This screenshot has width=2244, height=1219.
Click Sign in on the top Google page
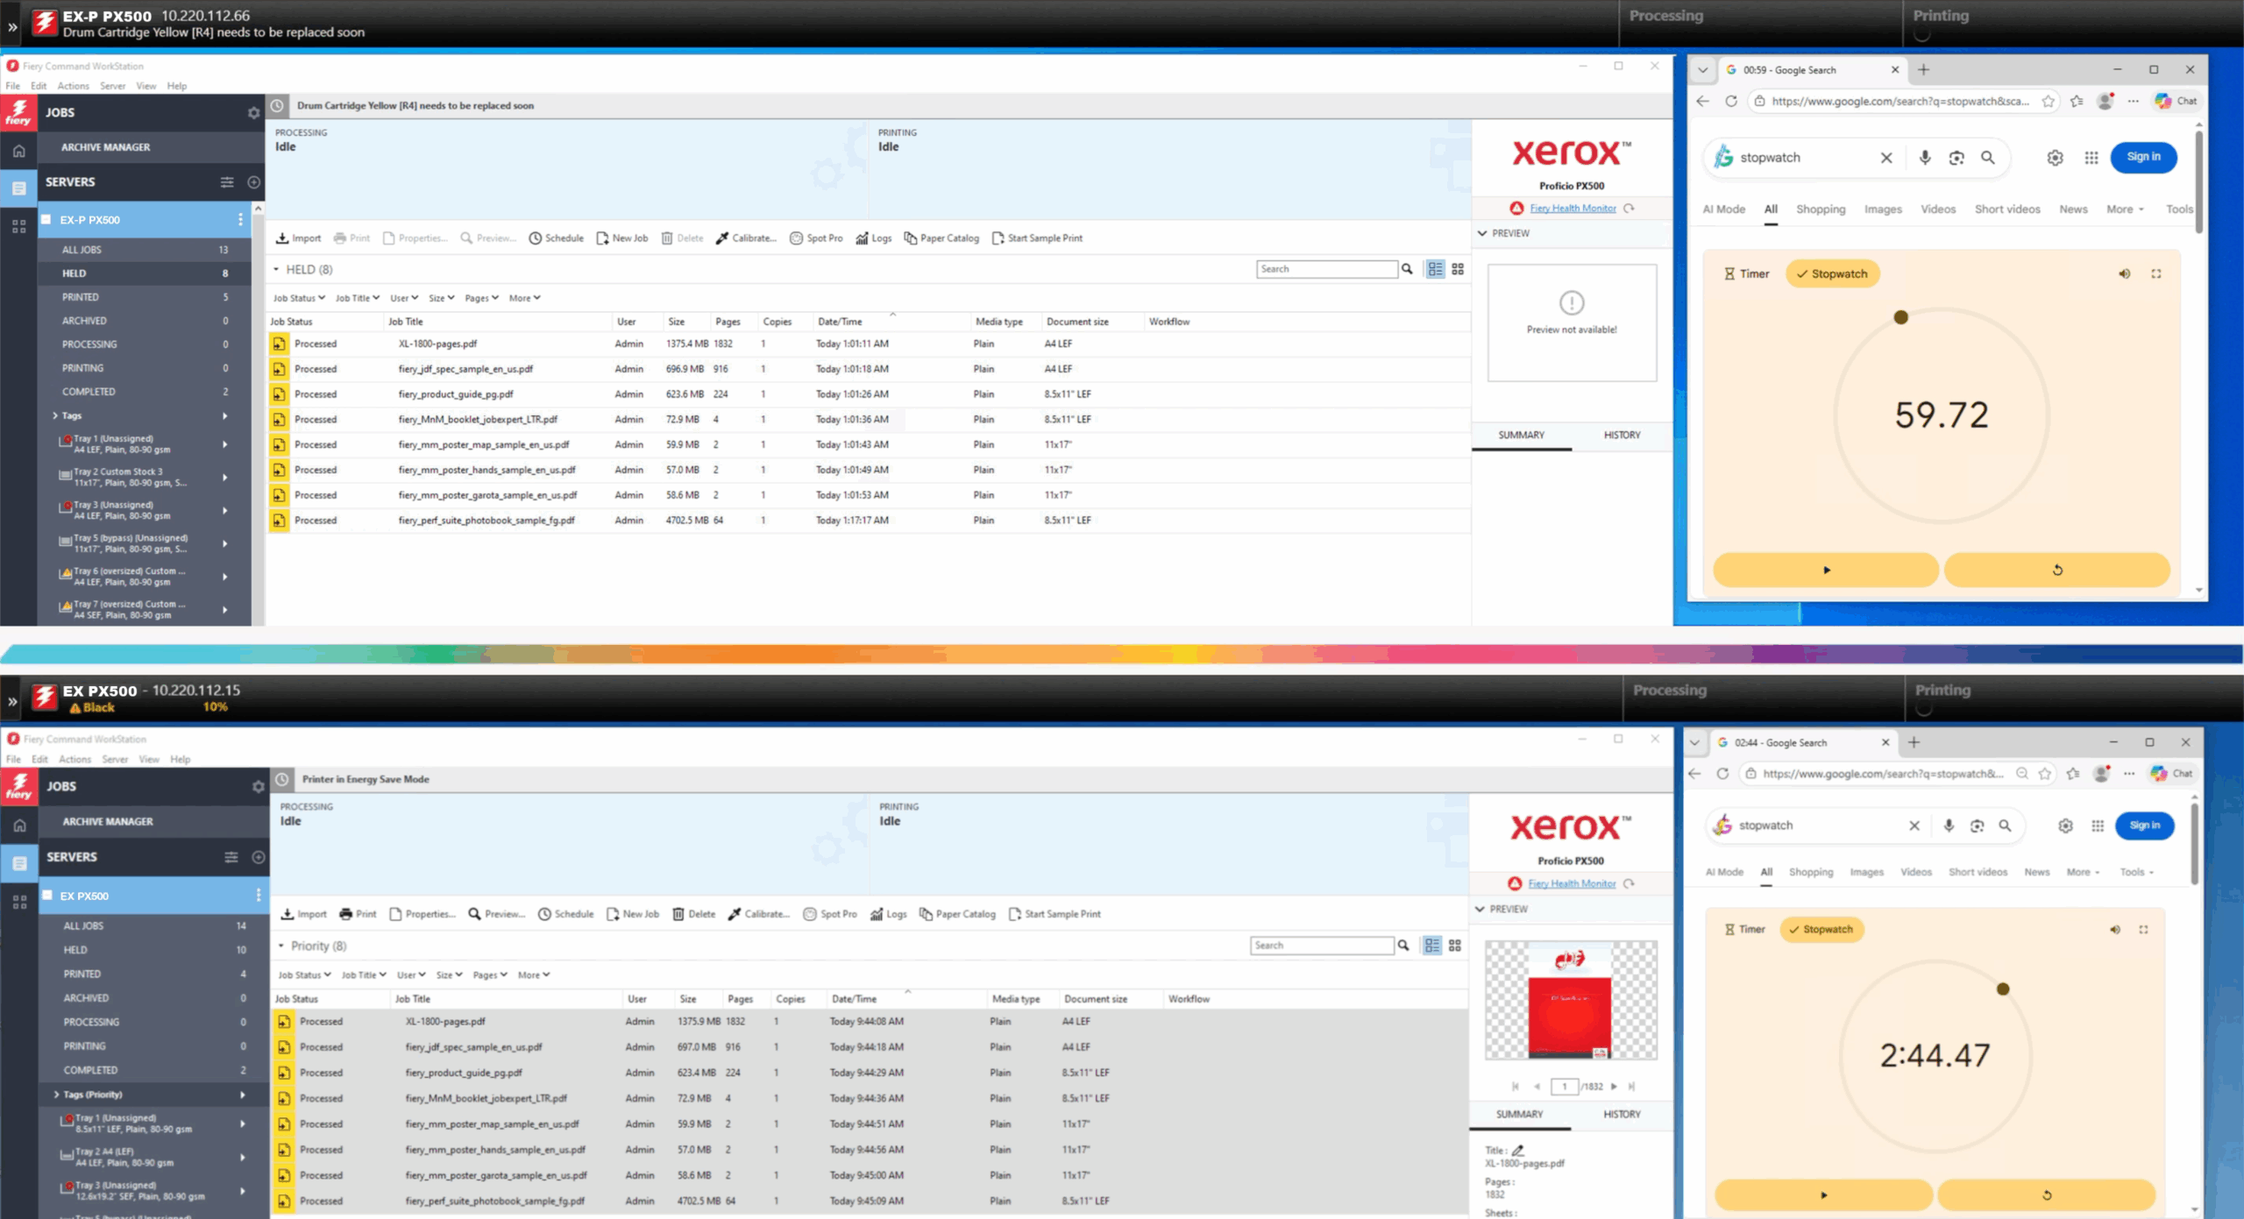(x=2143, y=157)
